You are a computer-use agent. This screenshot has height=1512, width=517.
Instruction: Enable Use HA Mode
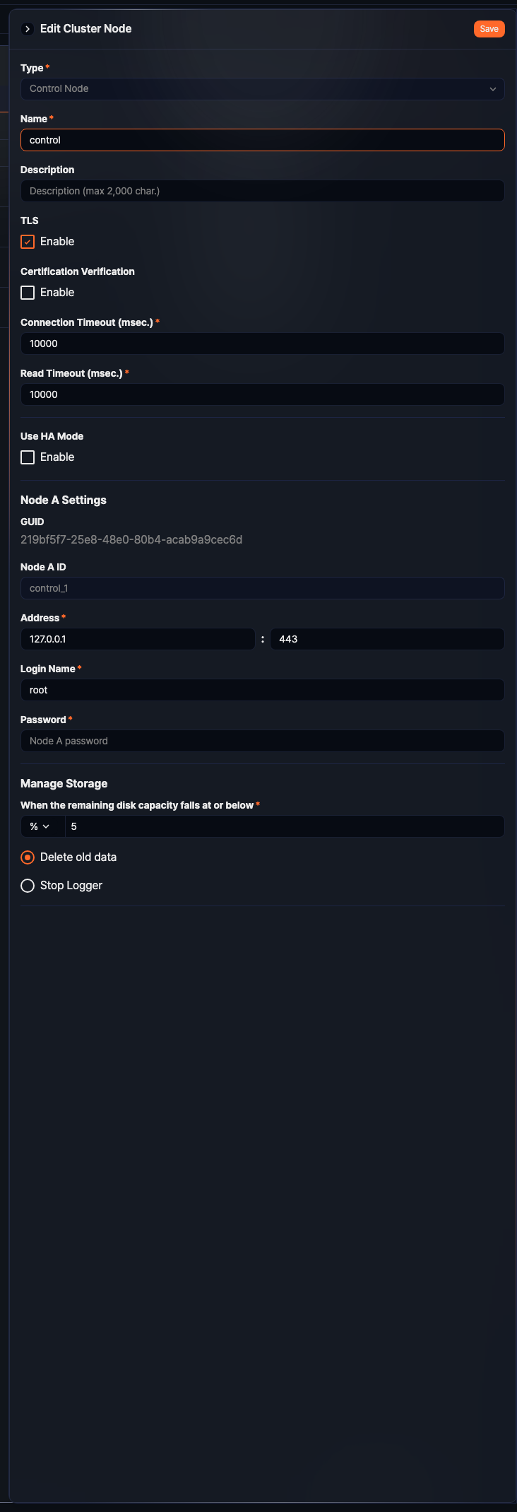(x=27, y=457)
